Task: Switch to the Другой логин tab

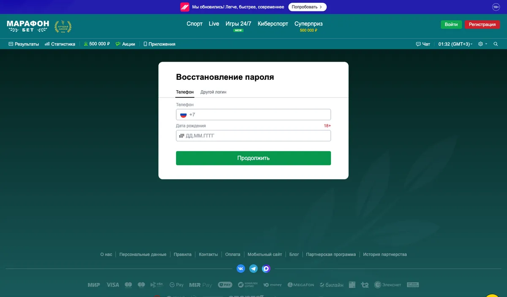Action: tap(213, 92)
